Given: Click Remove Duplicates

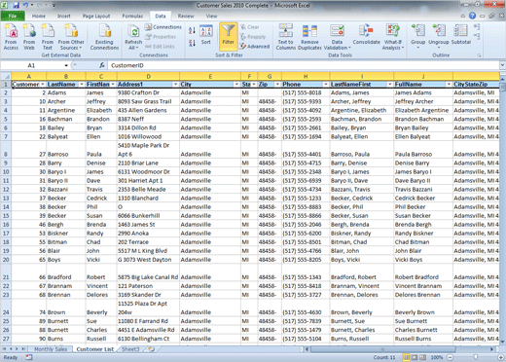Looking at the screenshot, I should click(309, 36).
